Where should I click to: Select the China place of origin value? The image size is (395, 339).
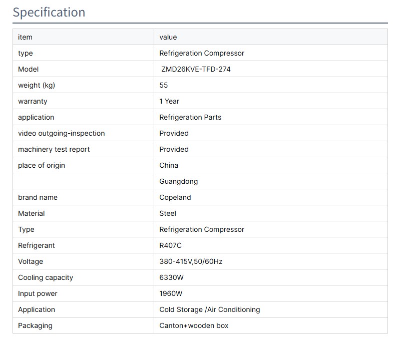[169, 165]
